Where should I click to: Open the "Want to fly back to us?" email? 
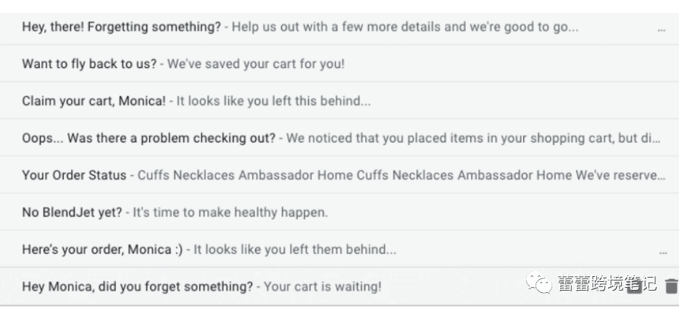click(89, 64)
